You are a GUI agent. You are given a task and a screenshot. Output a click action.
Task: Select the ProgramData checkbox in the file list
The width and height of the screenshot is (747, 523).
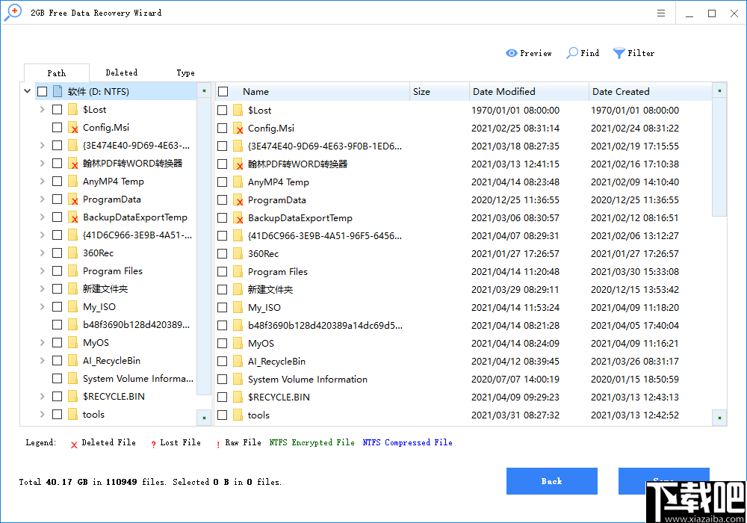(222, 199)
